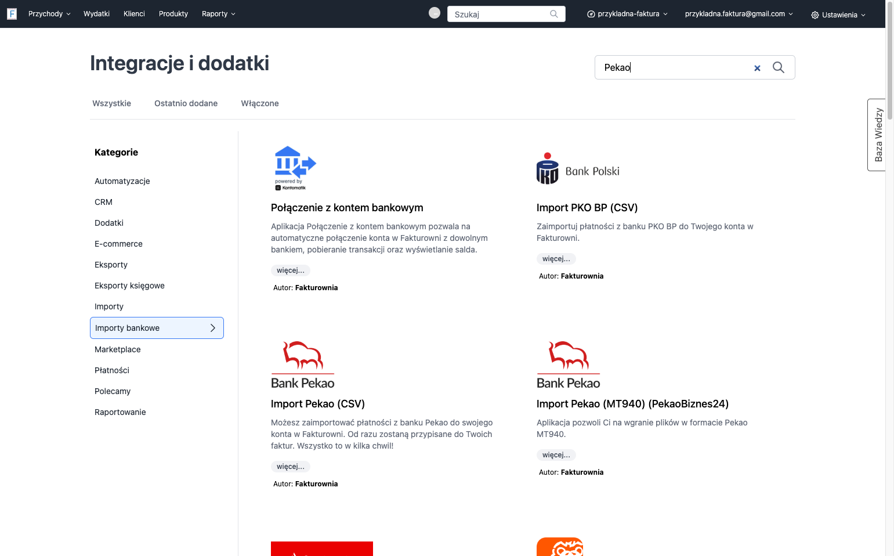This screenshot has height=556, width=894.
Task: Click Bank Pekao logo above MT940 import
Action: pos(569,365)
